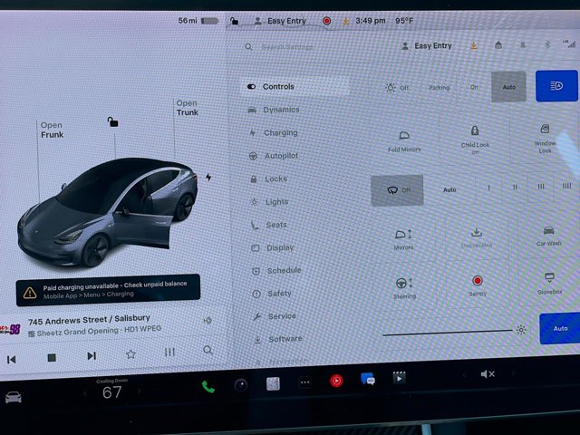Open notifications bell icon
The width and height of the screenshot is (580, 435).
523,45
